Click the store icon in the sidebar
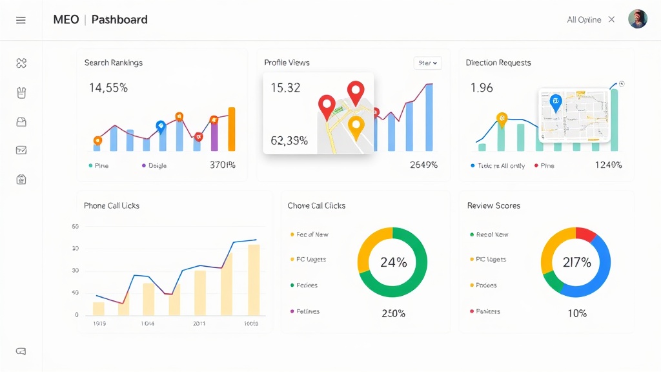This screenshot has height=372, width=661. 21,180
